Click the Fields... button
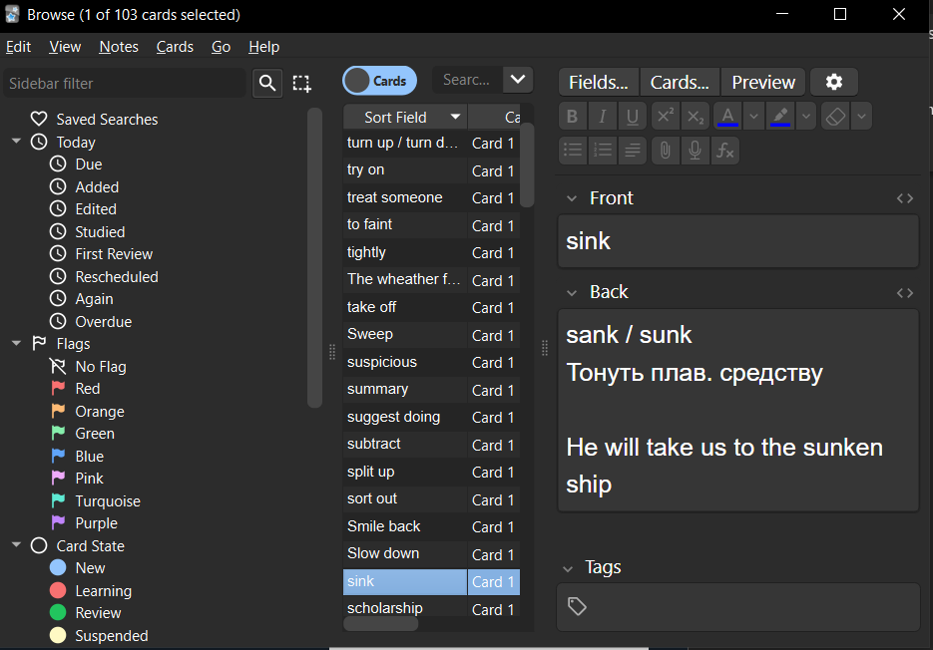This screenshot has height=650, width=933. (599, 82)
